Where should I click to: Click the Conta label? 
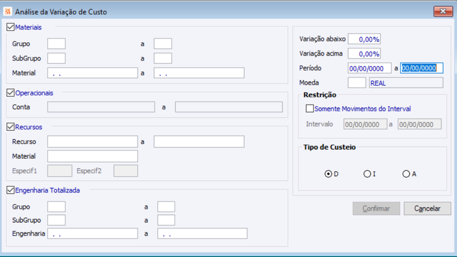click(21, 107)
